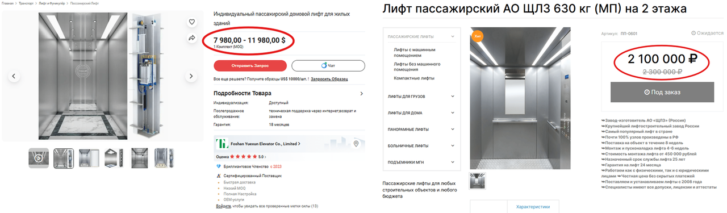
Task: Click the share arrow icon
Action: point(192,38)
